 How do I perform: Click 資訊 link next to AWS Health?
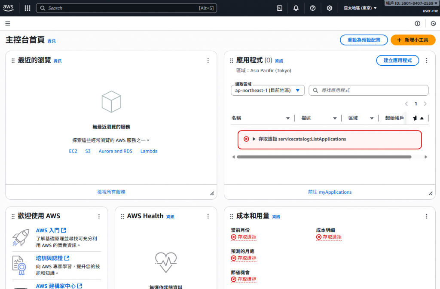tap(170, 217)
